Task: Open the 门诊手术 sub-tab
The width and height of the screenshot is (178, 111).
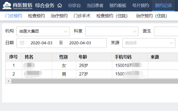Action: click(82, 16)
